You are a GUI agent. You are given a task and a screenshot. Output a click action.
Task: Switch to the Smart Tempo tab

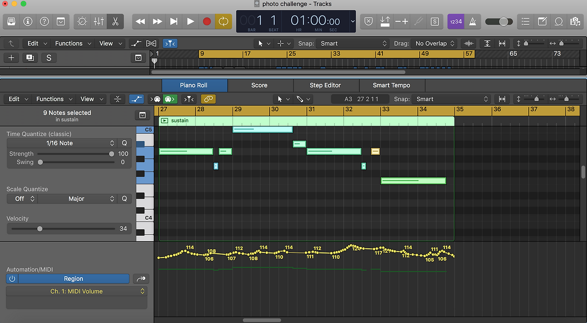391,85
